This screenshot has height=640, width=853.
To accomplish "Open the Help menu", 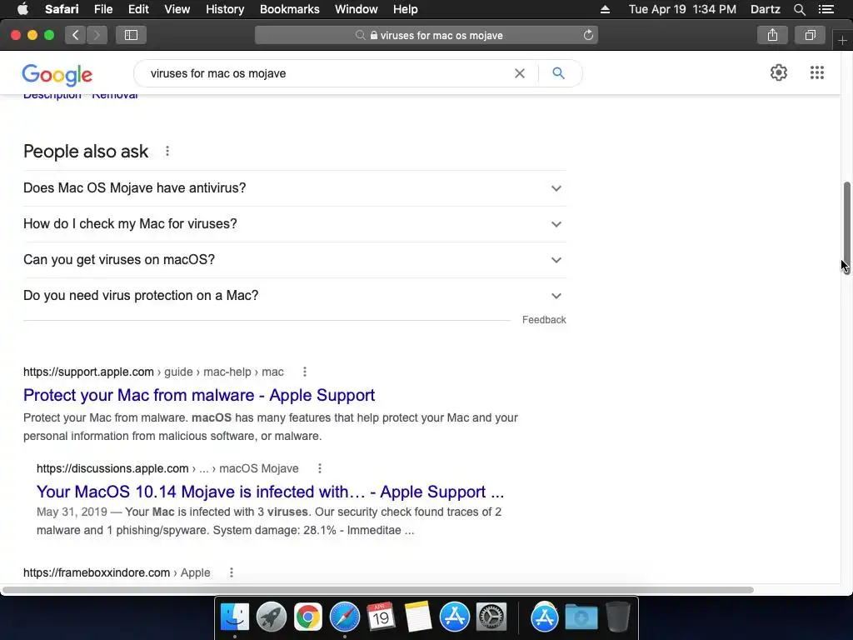I will pyautogui.click(x=406, y=9).
